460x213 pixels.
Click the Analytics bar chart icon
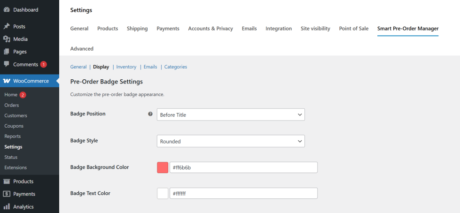(7, 206)
